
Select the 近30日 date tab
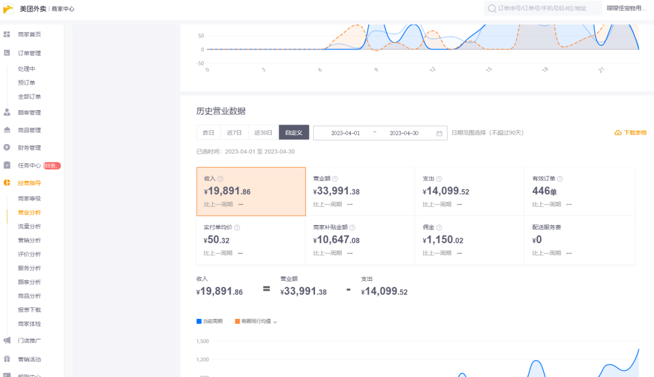pyautogui.click(x=263, y=133)
